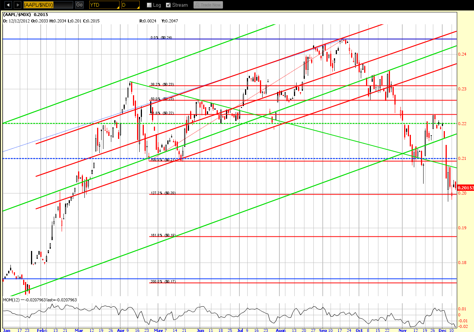Click the 50.0% Fibonacci retracement label
Viewport: 474px width, 332px height.
coord(162,99)
